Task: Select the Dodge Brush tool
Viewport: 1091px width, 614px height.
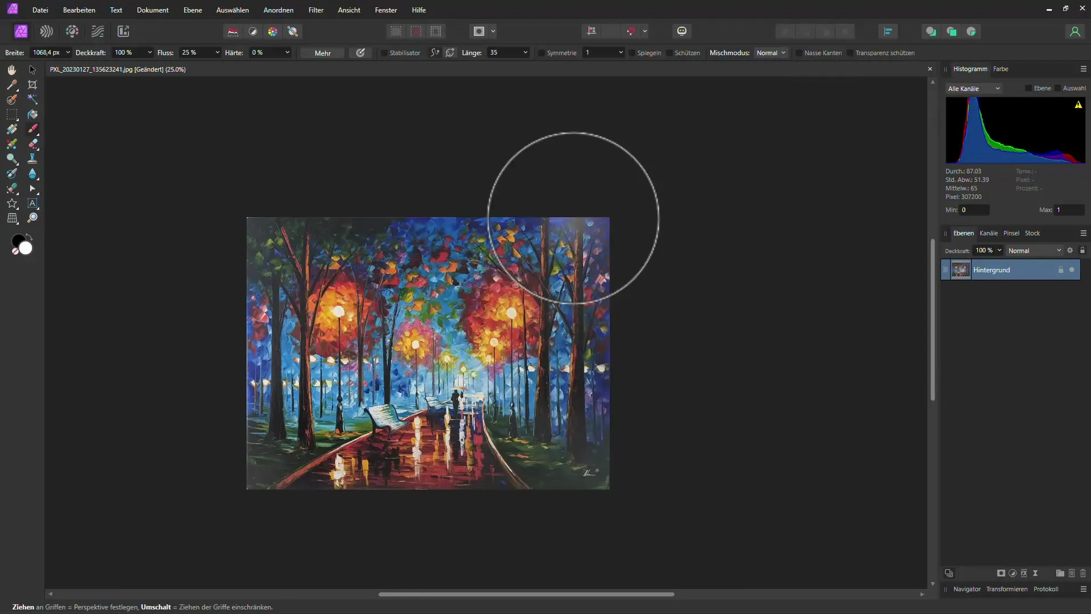Action: tap(12, 159)
